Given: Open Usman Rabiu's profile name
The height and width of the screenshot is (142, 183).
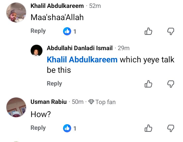Looking at the screenshot, I should 49,102.
